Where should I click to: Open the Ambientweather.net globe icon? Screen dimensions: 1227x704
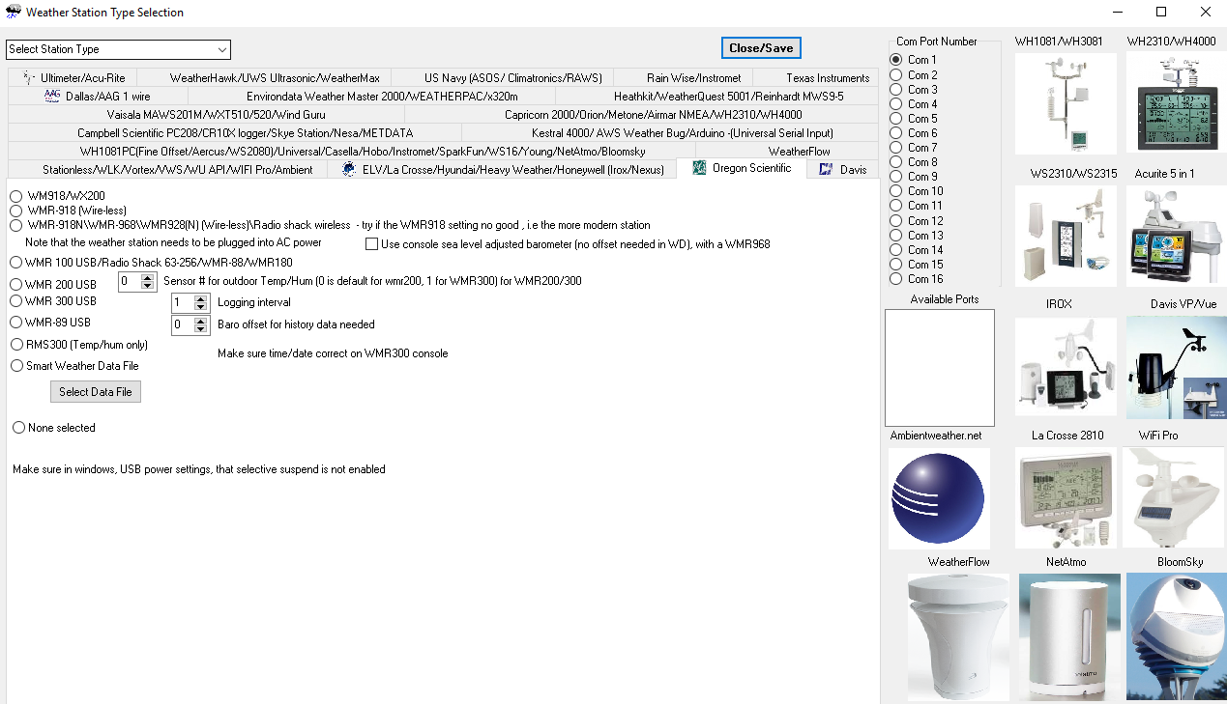pyautogui.click(x=939, y=498)
